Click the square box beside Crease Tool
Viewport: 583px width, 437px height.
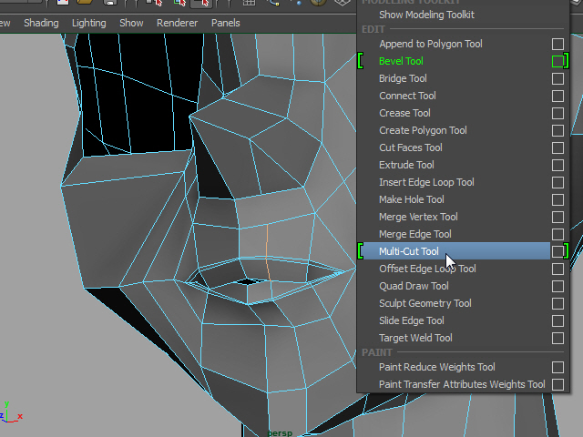[557, 113]
